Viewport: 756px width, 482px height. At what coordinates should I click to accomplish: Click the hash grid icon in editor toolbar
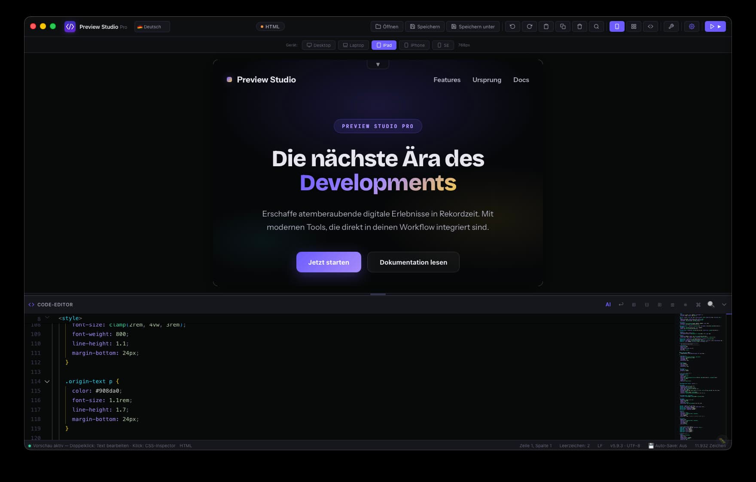[686, 305]
